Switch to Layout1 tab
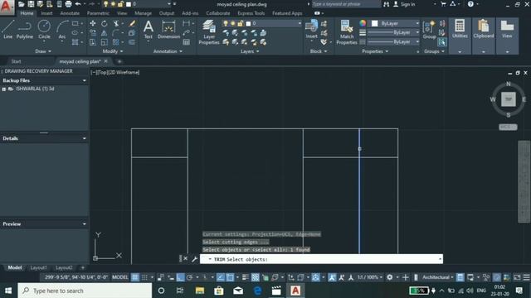 (x=39, y=267)
